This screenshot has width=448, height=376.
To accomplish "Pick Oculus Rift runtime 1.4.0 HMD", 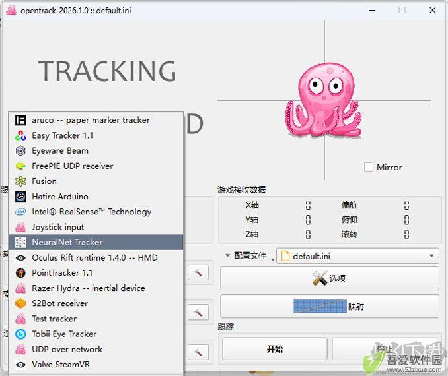I will pyautogui.click(x=96, y=258).
